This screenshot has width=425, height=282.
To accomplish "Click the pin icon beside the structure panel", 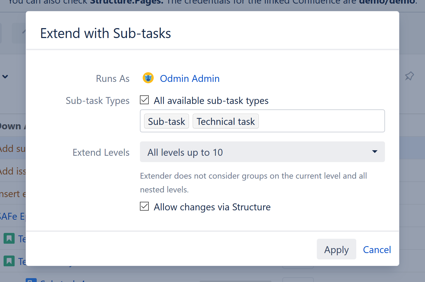I will tap(409, 76).
